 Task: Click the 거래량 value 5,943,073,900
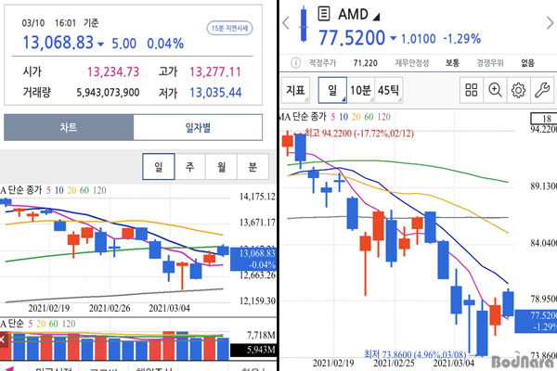[x=108, y=93]
